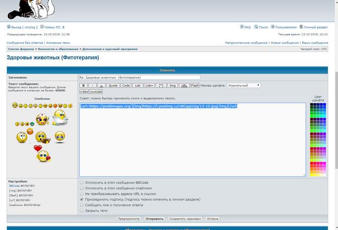Insert the devil horned smiley

tap(60, 106)
